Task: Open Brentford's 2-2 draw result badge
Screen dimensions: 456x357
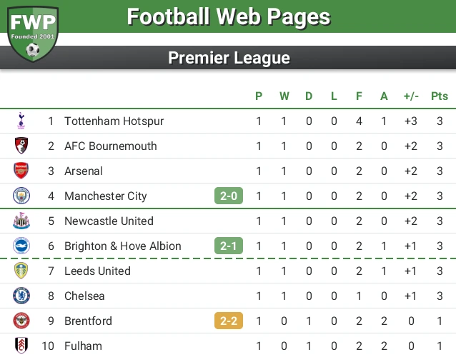Action: pos(229,321)
